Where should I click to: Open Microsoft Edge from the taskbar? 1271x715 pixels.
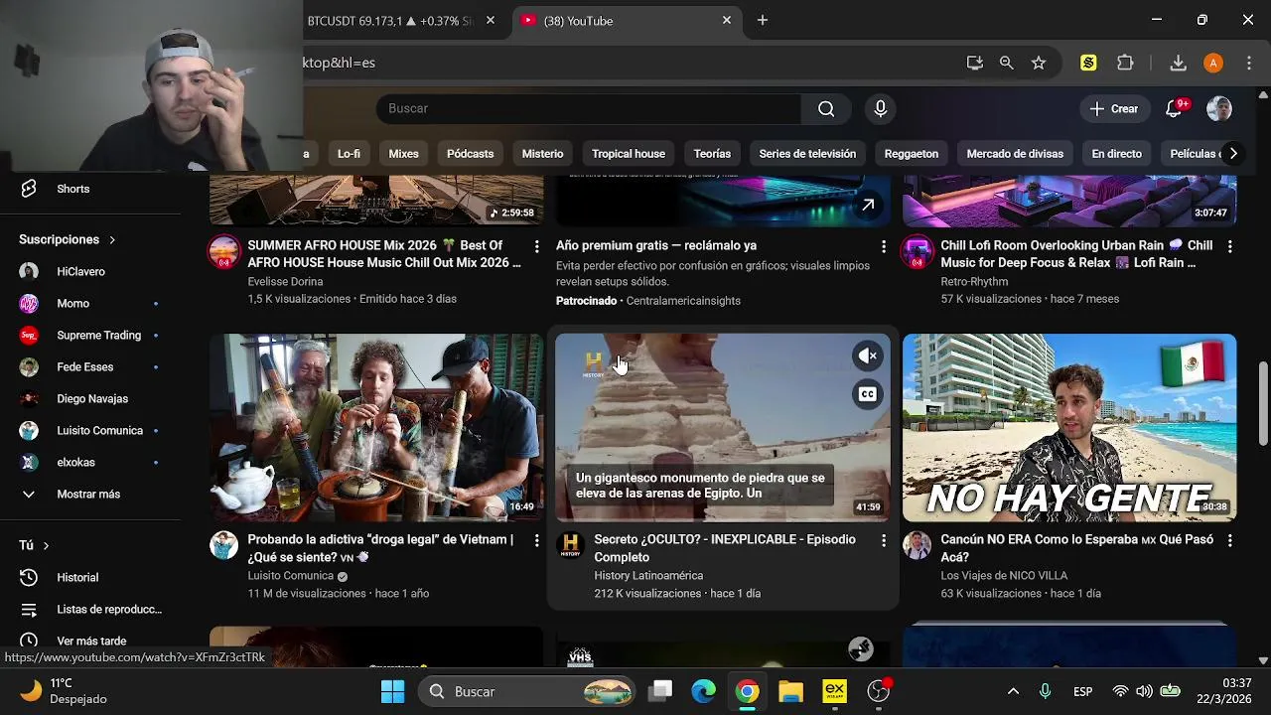click(703, 691)
